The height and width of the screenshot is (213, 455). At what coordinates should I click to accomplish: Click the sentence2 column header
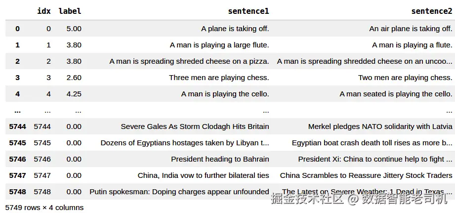click(x=431, y=11)
